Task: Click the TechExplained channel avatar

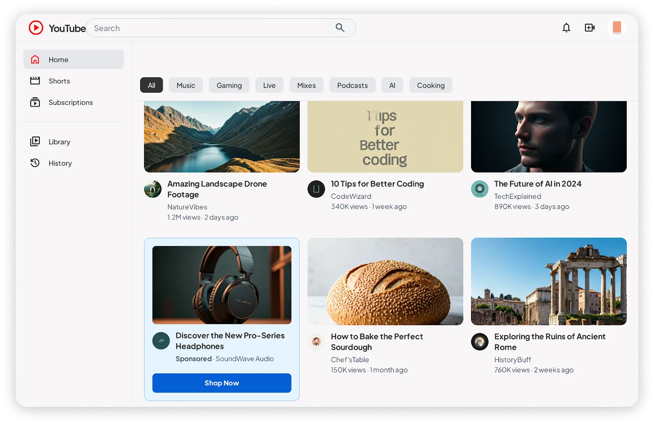Action: coord(480,189)
